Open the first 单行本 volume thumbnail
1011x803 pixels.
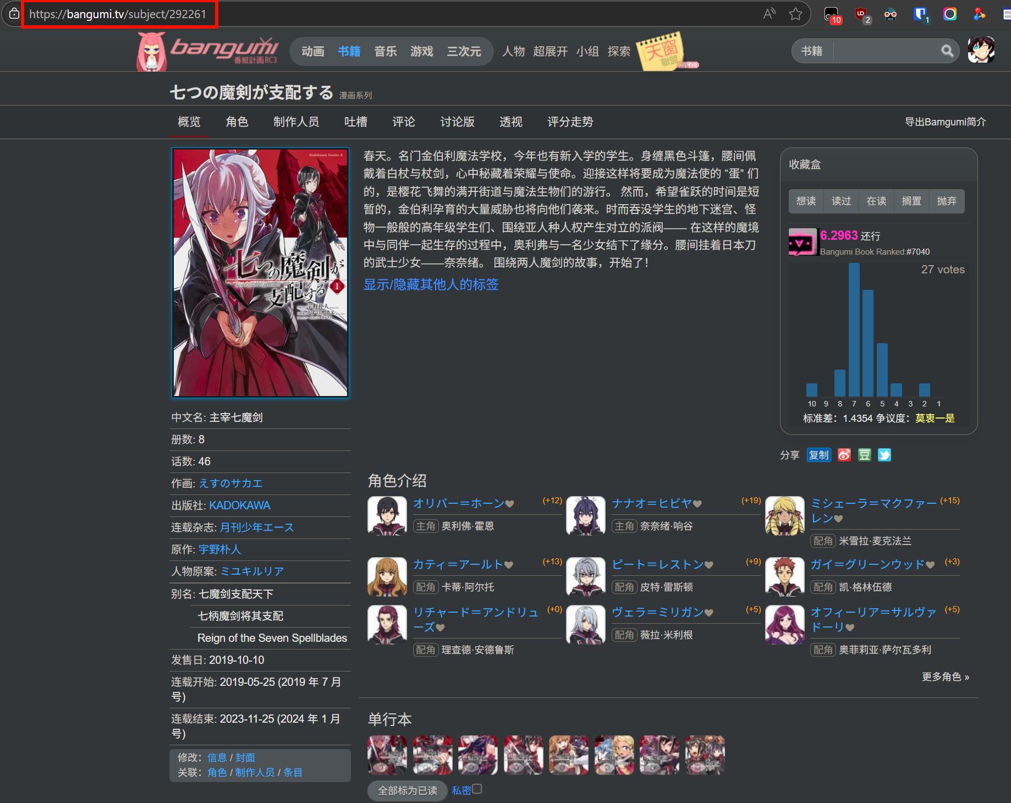(x=387, y=755)
